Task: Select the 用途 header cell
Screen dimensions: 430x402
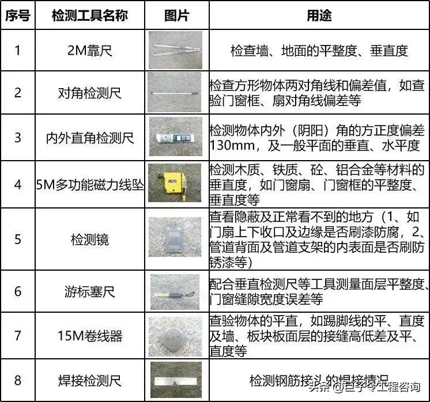Action: 319,15
